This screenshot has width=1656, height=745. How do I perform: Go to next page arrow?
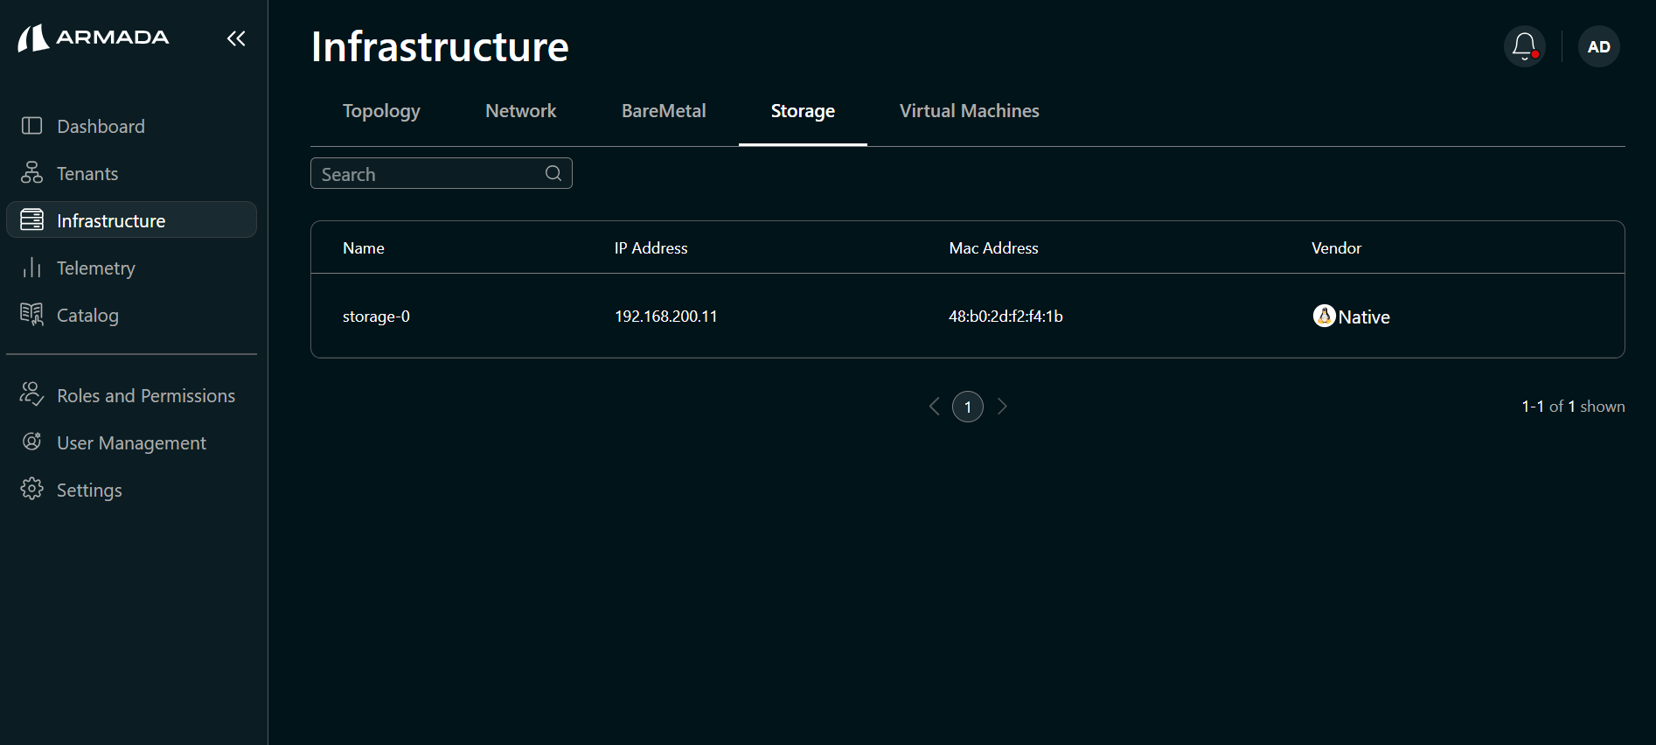coord(1002,407)
